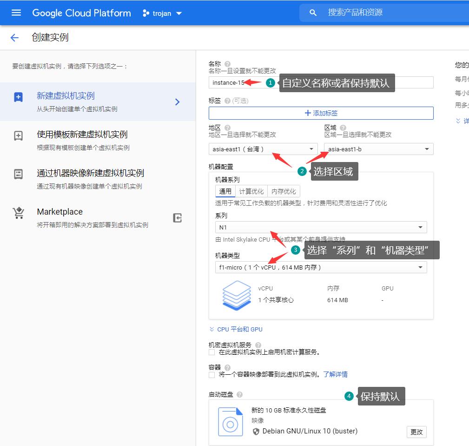Viewport: 469px width, 446px height.
Task: Select the 计算优化 machine family tab
Action: click(x=251, y=191)
